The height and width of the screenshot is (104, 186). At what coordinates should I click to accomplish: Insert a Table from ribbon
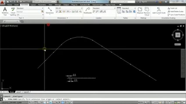[119, 10]
